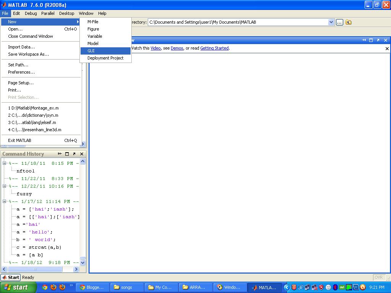Open the Parallel menu

click(48, 13)
